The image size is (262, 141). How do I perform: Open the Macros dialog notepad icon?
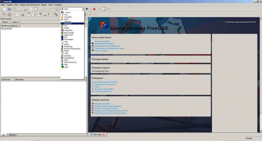104,9
